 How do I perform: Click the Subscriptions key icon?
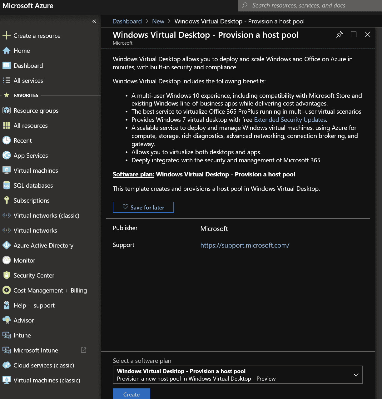[7, 200]
